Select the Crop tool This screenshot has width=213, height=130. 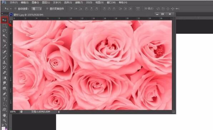coord(4,41)
